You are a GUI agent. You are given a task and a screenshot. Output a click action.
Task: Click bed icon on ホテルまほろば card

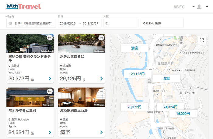click(x=101, y=37)
